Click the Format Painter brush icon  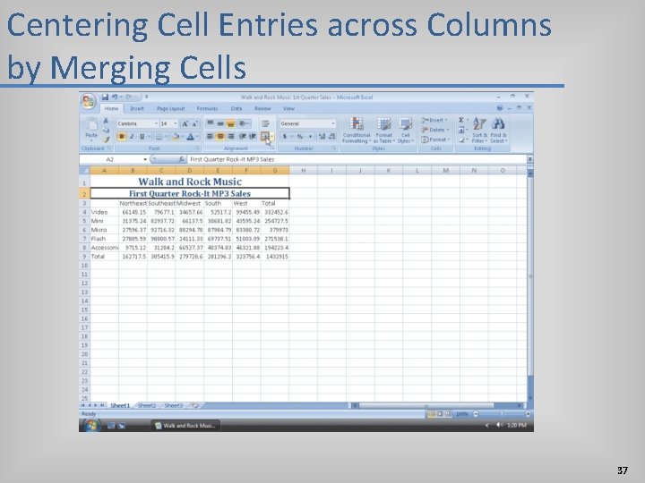[106, 140]
